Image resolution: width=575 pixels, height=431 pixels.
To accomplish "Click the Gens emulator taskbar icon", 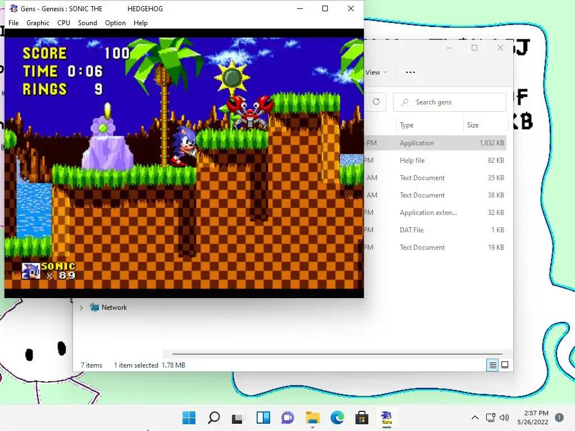I will coord(386,418).
